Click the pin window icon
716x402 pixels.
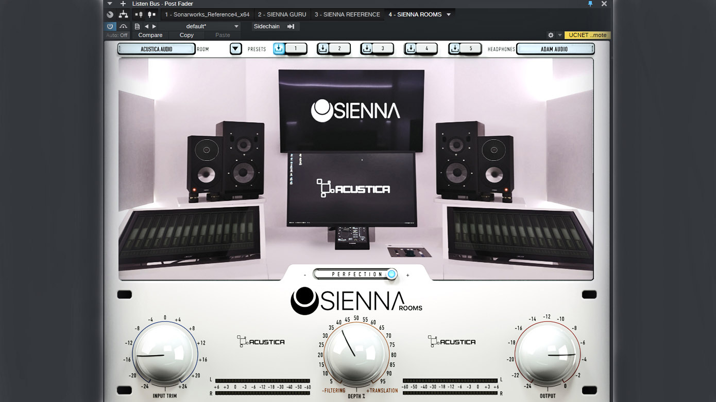click(590, 4)
